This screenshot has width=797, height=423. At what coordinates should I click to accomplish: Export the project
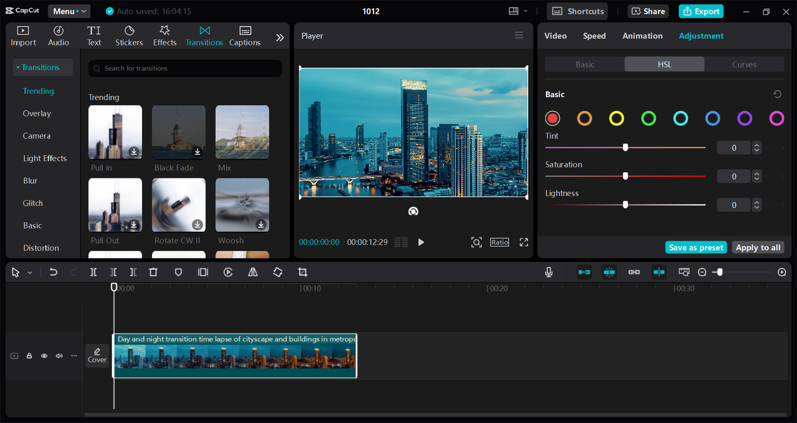(x=702, y=11)
